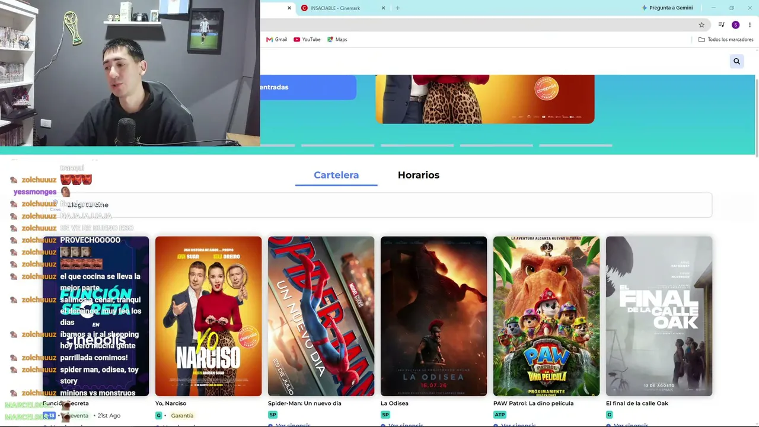This screenshot has height=427, width=759.
Task: Open a new browser tab
Action: click(397, 8)
